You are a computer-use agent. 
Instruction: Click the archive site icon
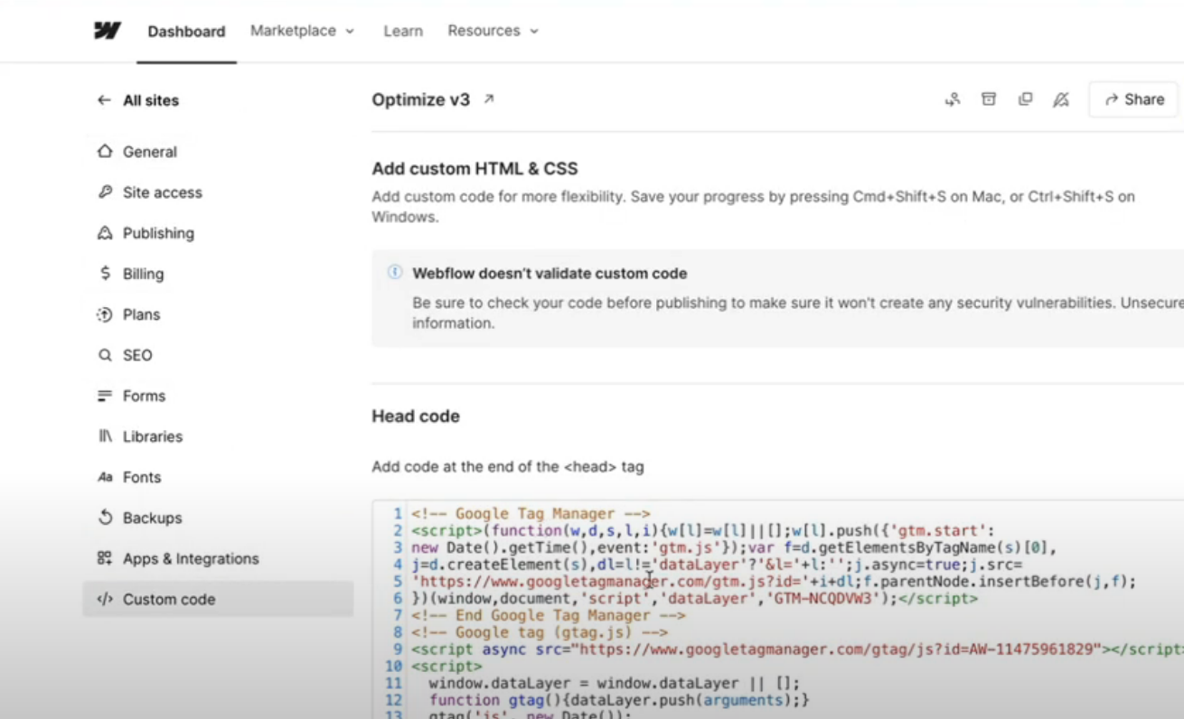pyautogui.click(x=989, y=99)
